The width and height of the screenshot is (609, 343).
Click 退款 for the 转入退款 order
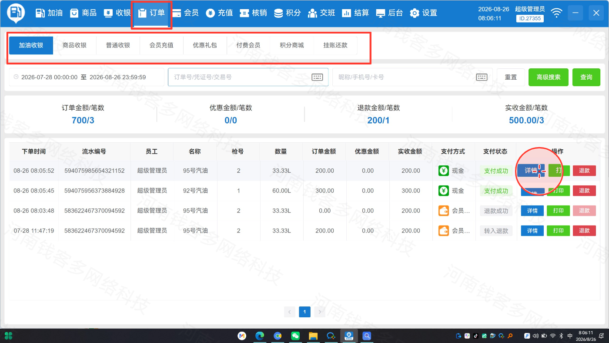coord(584,231)
